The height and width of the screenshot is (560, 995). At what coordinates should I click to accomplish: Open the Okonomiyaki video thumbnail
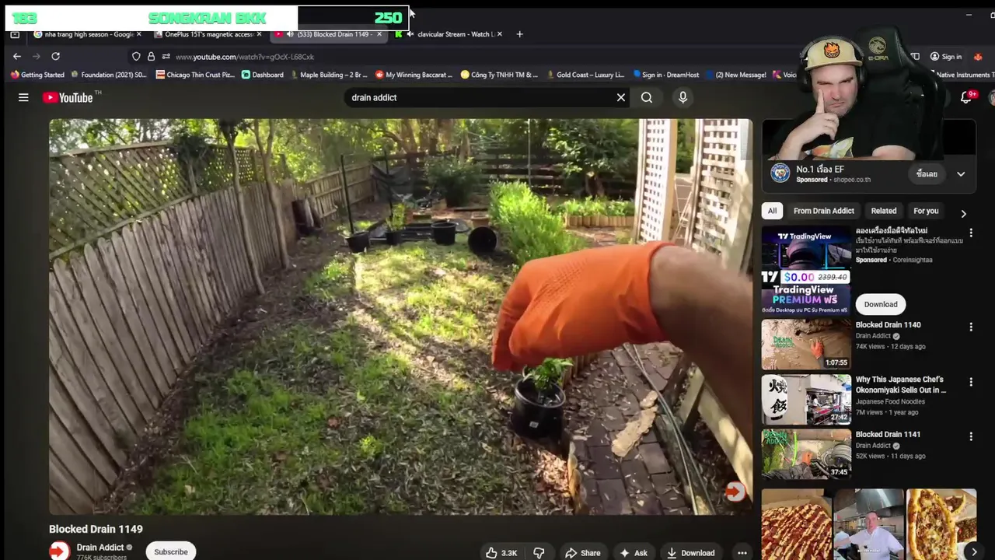pos(806,399)
